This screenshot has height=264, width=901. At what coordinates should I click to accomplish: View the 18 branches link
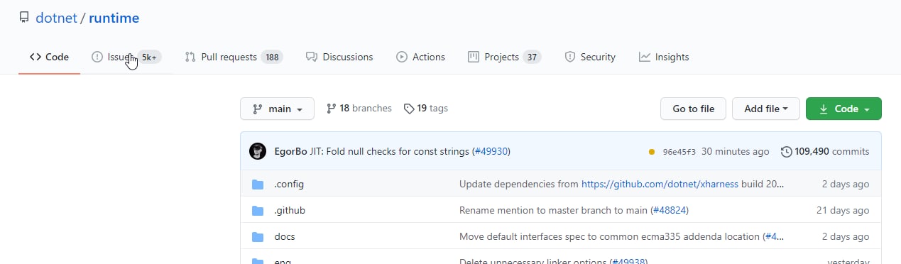(359, 109)
